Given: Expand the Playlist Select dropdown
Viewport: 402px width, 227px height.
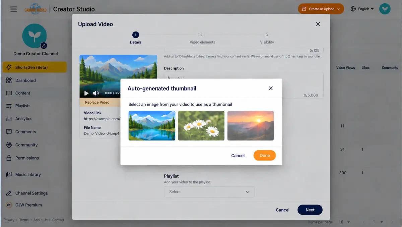Looking at the screenshot, I should [x=209, y=192].
